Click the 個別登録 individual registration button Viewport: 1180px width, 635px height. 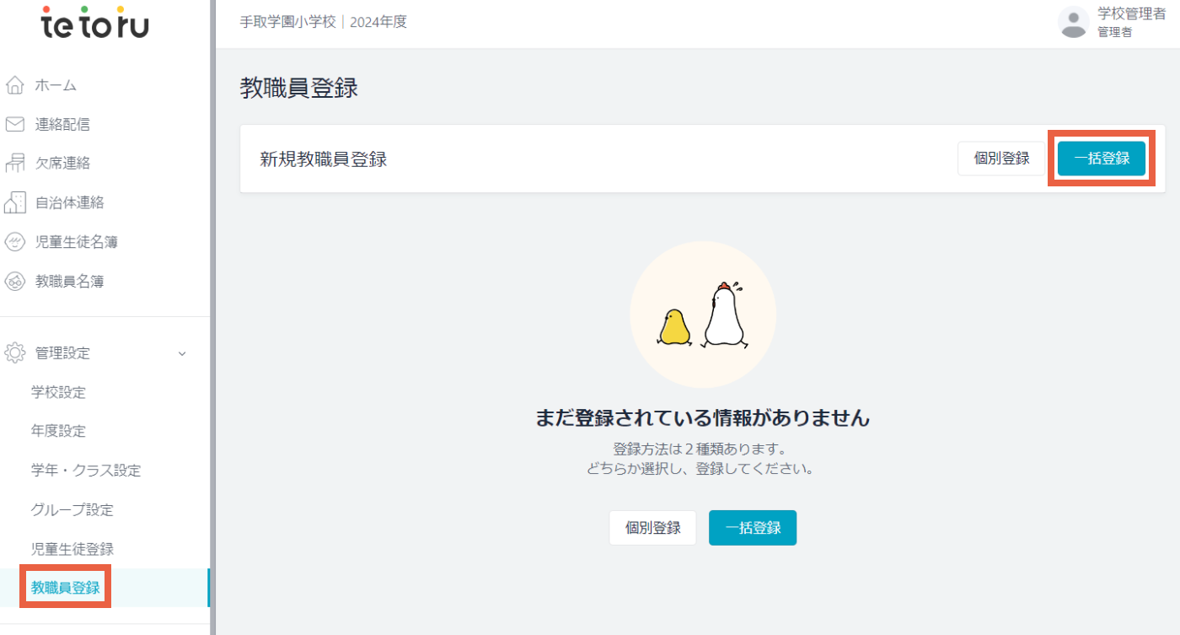pos(1000,158)
